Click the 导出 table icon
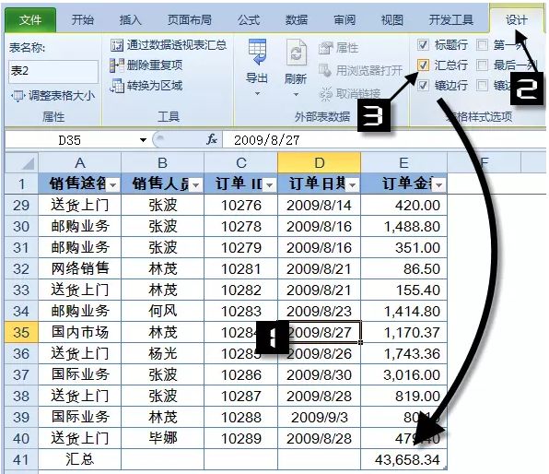549x474 pixels. [x=257, y=53]
